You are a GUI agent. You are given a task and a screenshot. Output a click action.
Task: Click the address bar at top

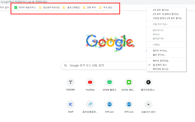pos(97,2)
